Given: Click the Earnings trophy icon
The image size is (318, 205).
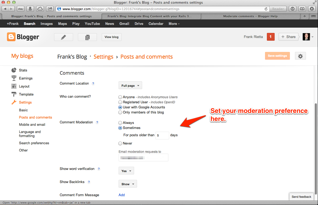Looking at the screenshot, I should (x=14, y=78).
